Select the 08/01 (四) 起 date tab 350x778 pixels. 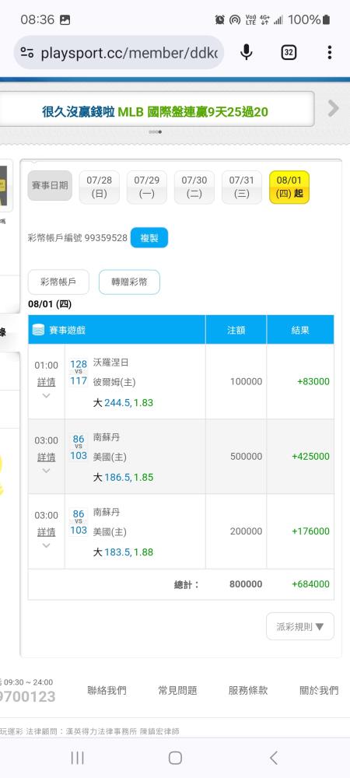coord(289,187)
